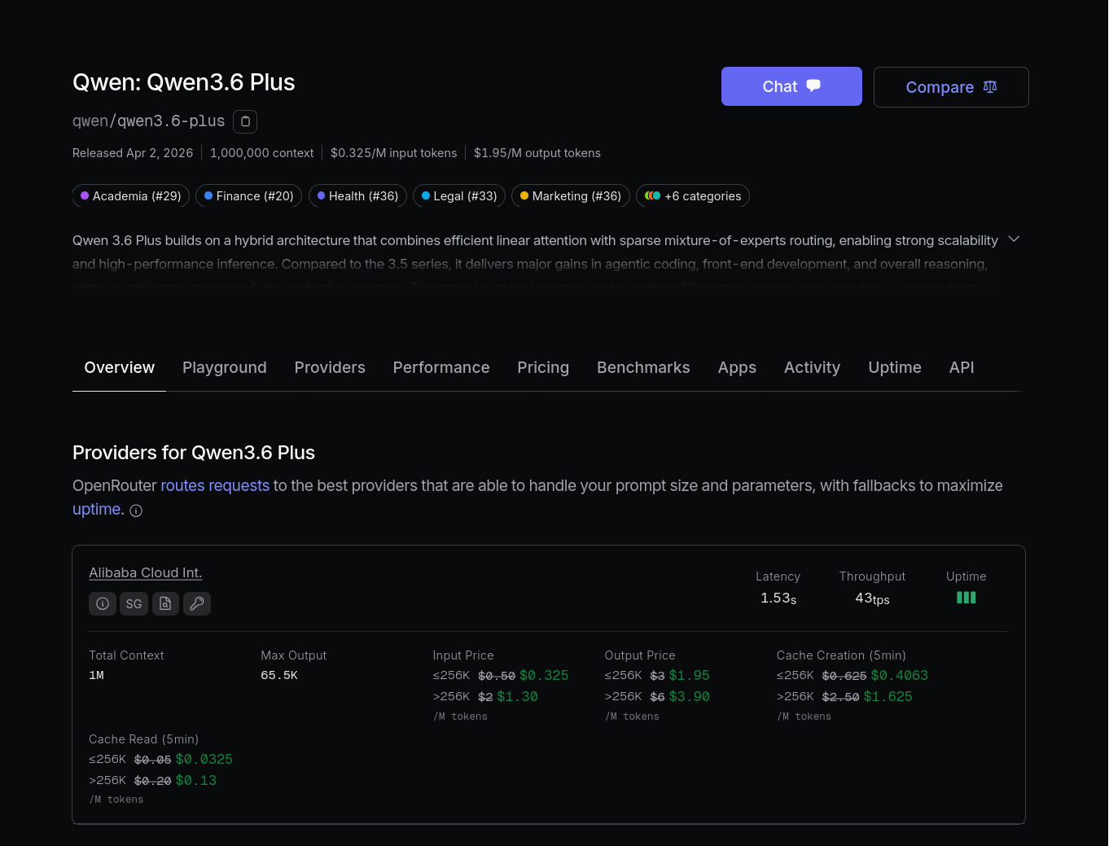Click the $1.95 output price value
The height and width of the screenshot is (846, 1109).
coord(689,675)
